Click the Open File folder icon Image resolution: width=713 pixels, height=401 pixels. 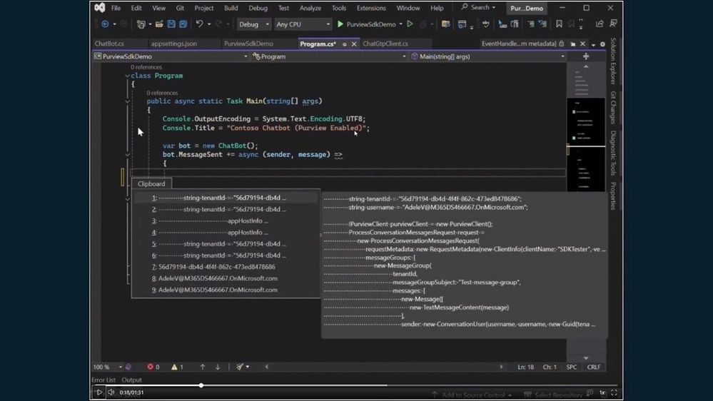(x=159, y=24)
